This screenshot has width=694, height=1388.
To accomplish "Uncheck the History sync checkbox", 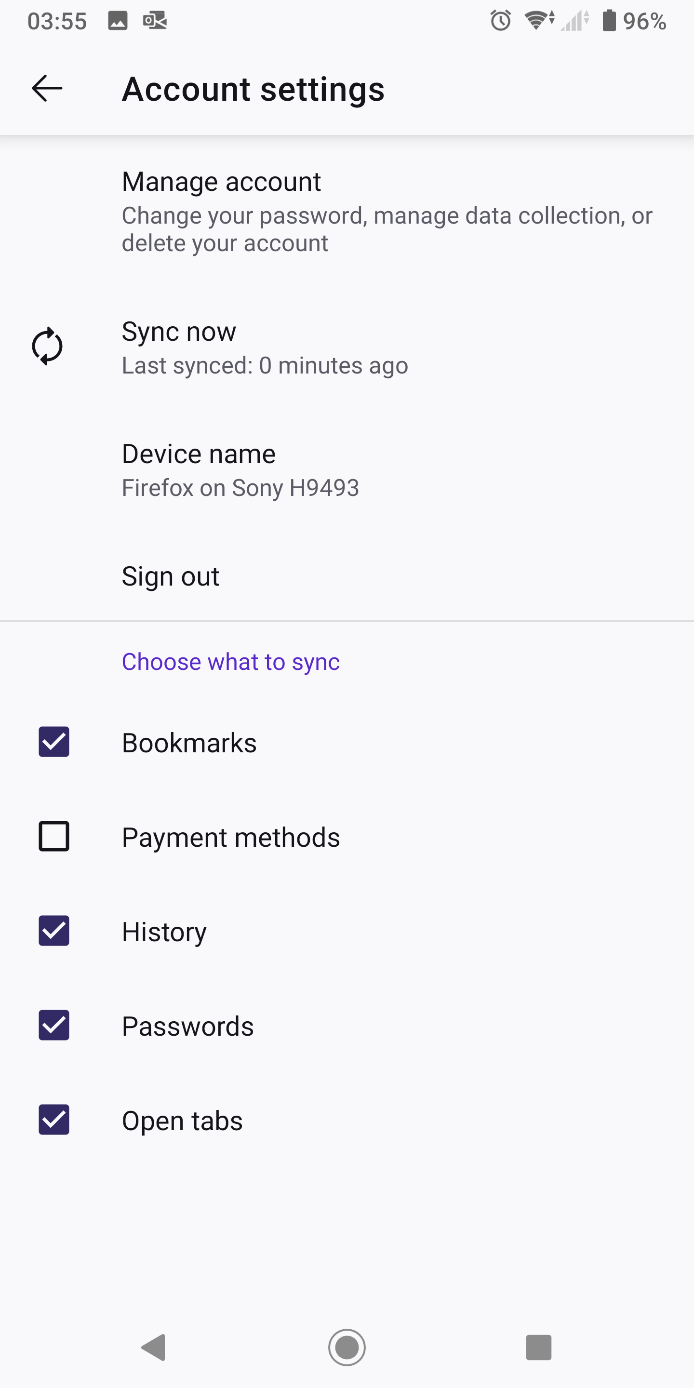I will point(54,931).
